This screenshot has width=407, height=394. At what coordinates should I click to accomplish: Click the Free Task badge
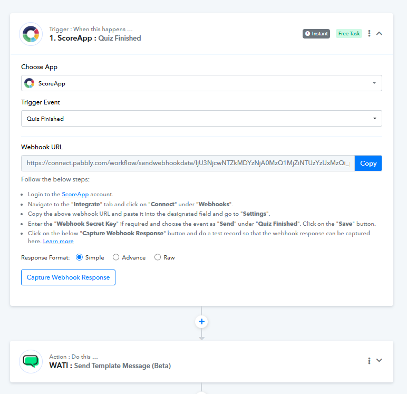(348, 34)
